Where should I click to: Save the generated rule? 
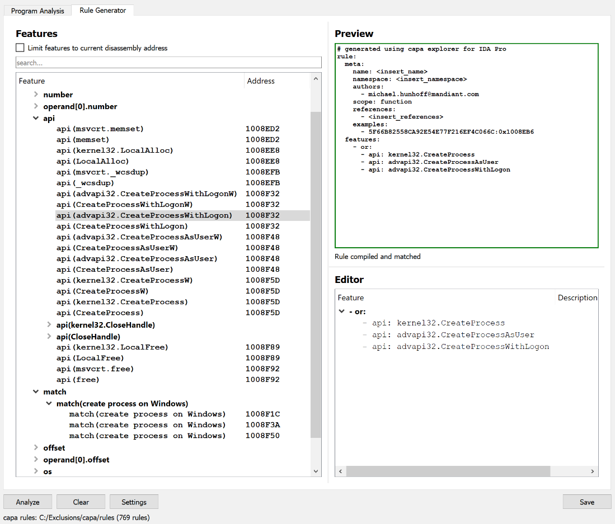586,502
